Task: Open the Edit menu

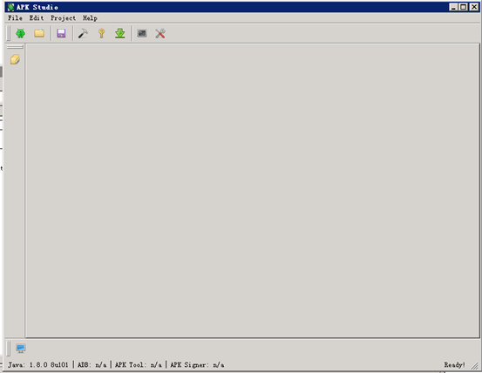Action: 37,17
